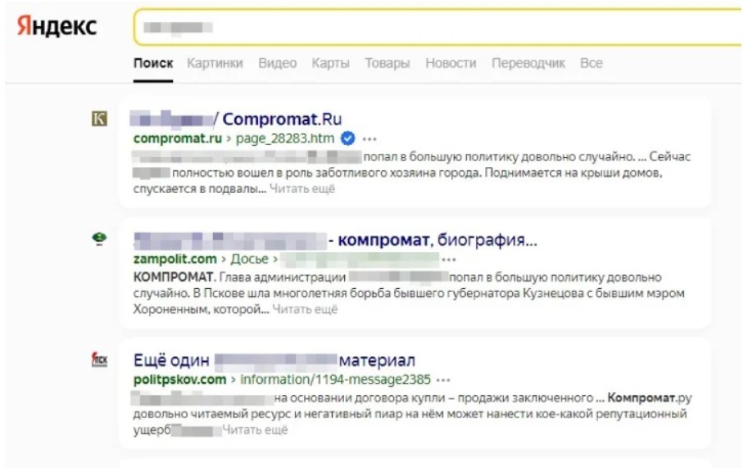The image size is (748, 468).
Task: Open three-dot menu for zampolit.com result
Action: [448, 259]
